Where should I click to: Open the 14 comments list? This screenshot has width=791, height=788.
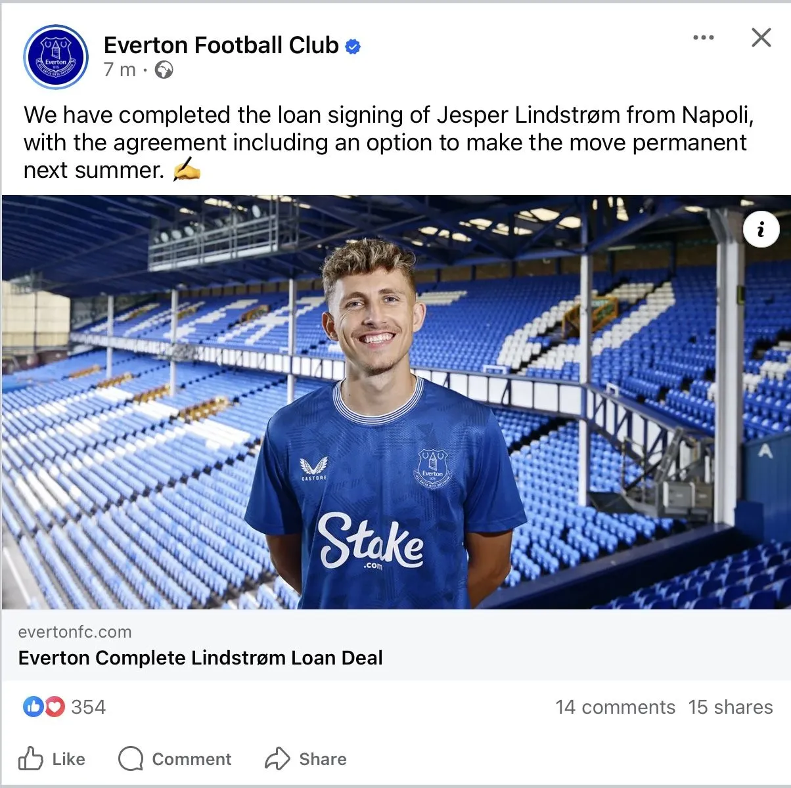[615, 707]
